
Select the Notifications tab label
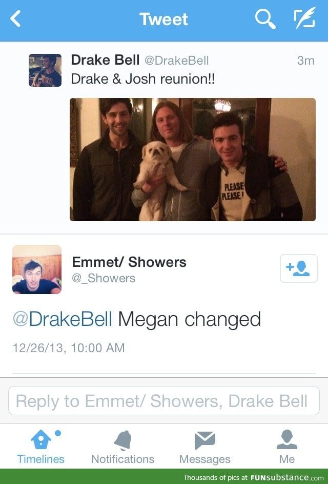(x=123, y=459)
